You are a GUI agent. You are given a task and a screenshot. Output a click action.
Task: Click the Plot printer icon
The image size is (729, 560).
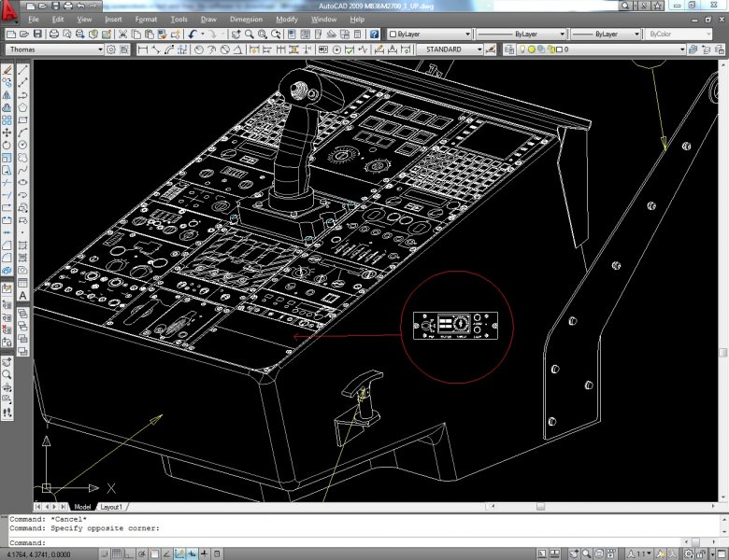click(54, 34)
